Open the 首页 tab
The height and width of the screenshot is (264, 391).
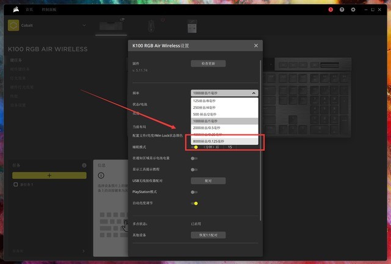point(29,10)
